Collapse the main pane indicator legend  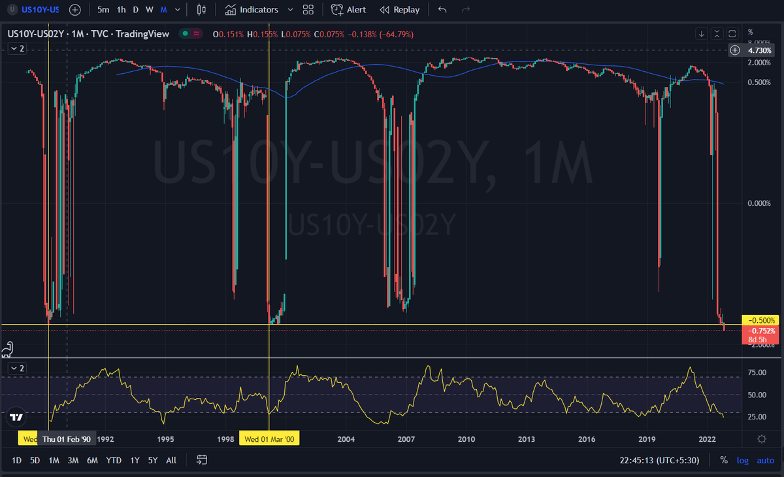(x=17, y=48)
